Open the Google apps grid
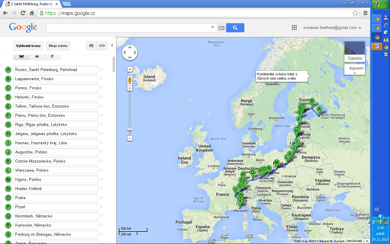This screenshot has height=244, width=390. (294, 27)
